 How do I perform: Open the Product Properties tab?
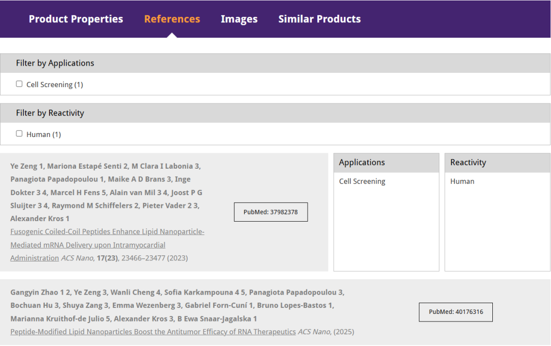(x=76, y=19)
